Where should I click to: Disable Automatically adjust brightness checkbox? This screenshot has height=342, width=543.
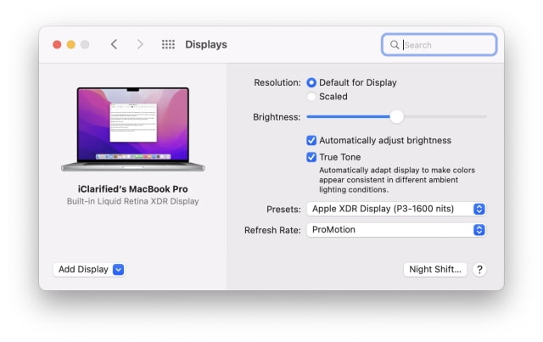point(311,140)
